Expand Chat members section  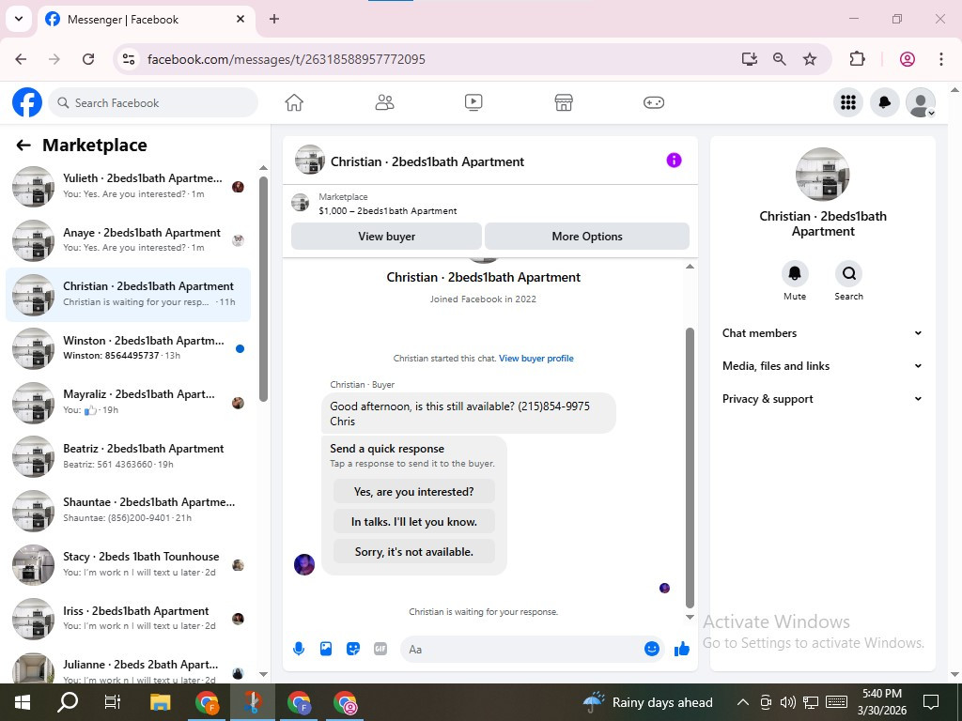[x=822, y=333]
